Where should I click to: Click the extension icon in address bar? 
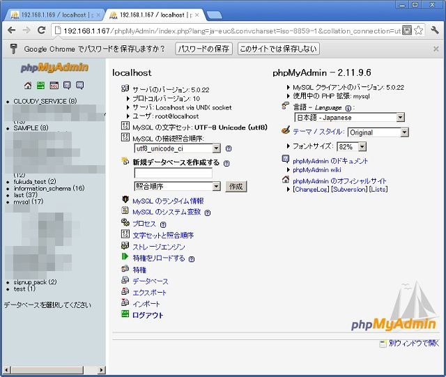[x=407, y=30]
